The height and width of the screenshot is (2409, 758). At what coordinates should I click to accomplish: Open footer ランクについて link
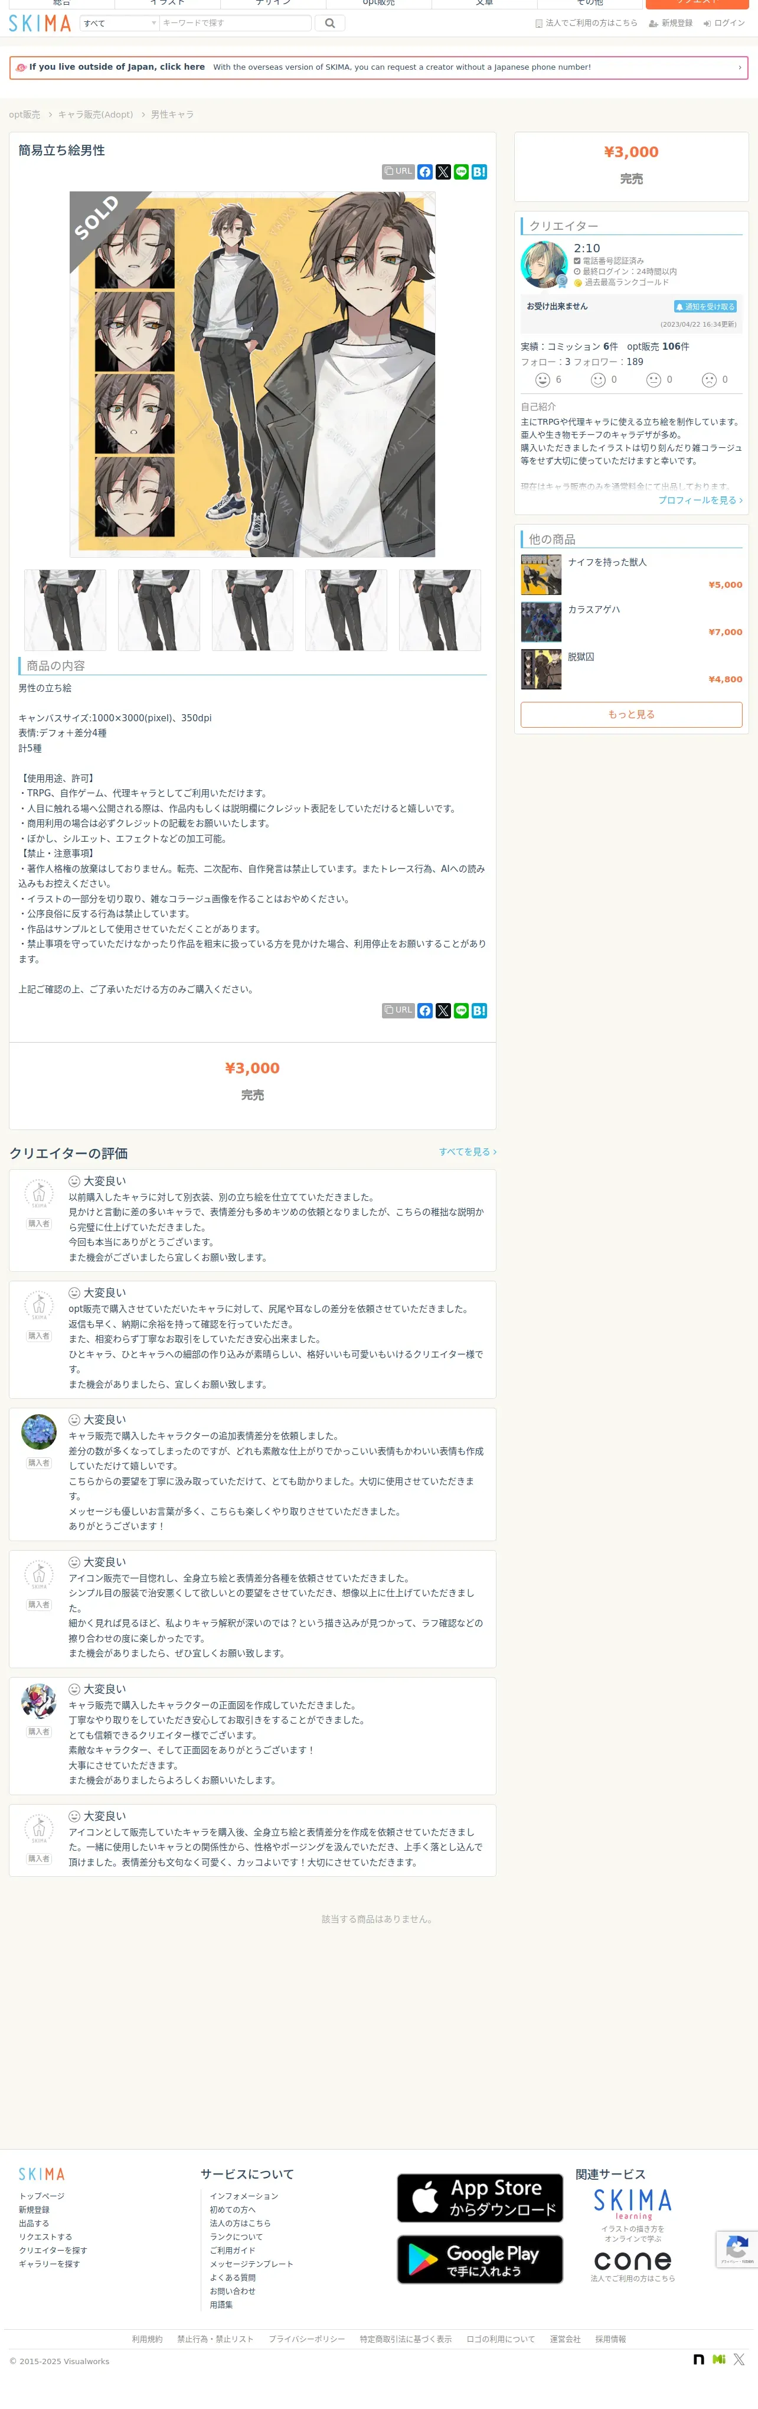[237, 2237]
